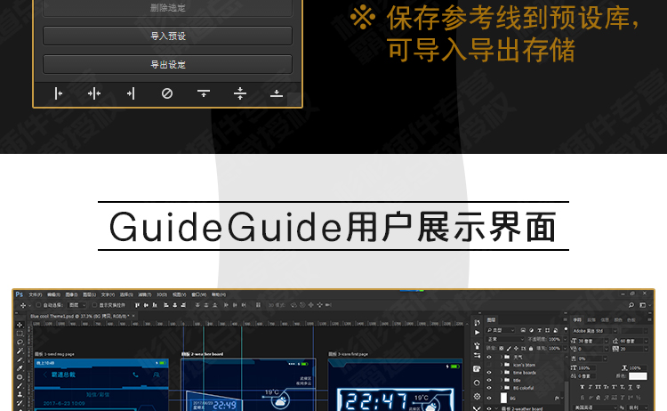Screen dimensions: 667x411
Task: Hide the BG layer
Action: (x=489, y=398)
